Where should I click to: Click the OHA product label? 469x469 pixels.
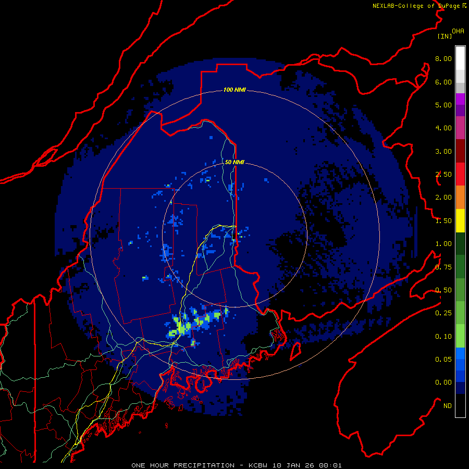coord(458,31)
